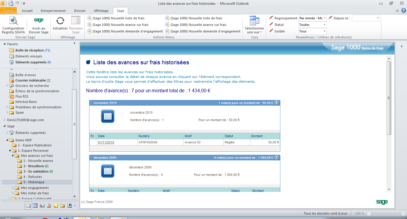Select the Dossier ribbon tab
This screenshot has height=219, width=407.
click(x=80, y=11)
